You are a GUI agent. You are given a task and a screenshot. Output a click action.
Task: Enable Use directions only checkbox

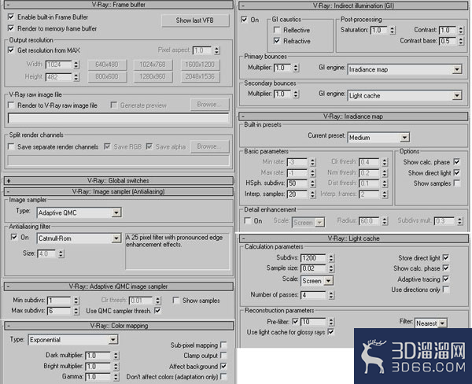coord(446,290)
